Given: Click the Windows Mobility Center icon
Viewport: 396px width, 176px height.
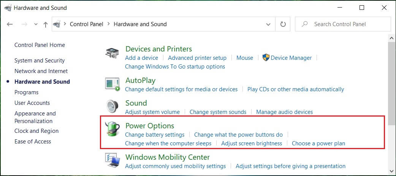Looking at the screenshot, I should [x=112, y=161].
